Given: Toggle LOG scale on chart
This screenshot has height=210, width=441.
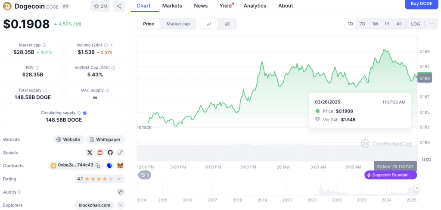Looking at the screenshot, I should pyautogui.click(x=416, y=24).
